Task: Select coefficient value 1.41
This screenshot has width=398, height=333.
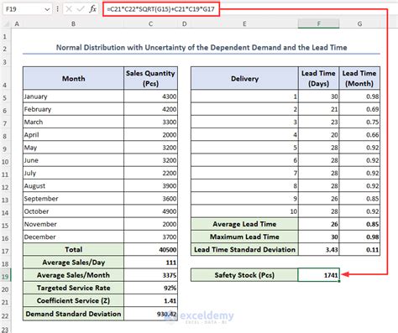Action: click(150, 301)
